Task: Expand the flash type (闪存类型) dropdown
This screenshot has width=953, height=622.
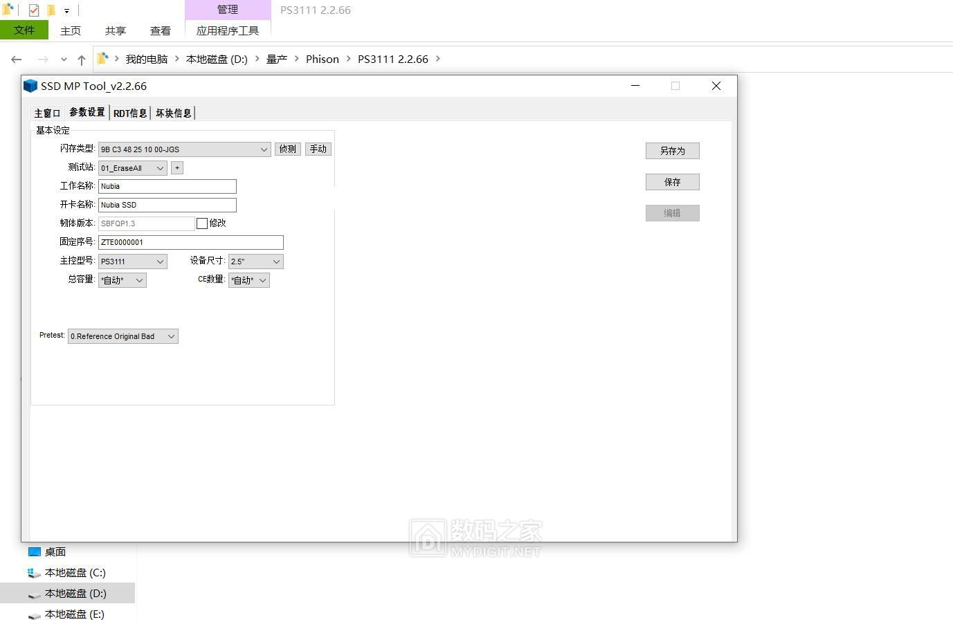Action: pos(264,149)
